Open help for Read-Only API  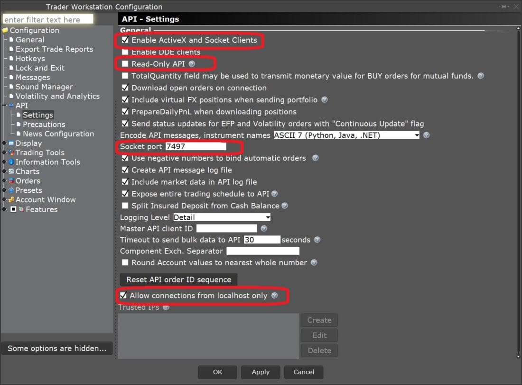tap(192, 63)
